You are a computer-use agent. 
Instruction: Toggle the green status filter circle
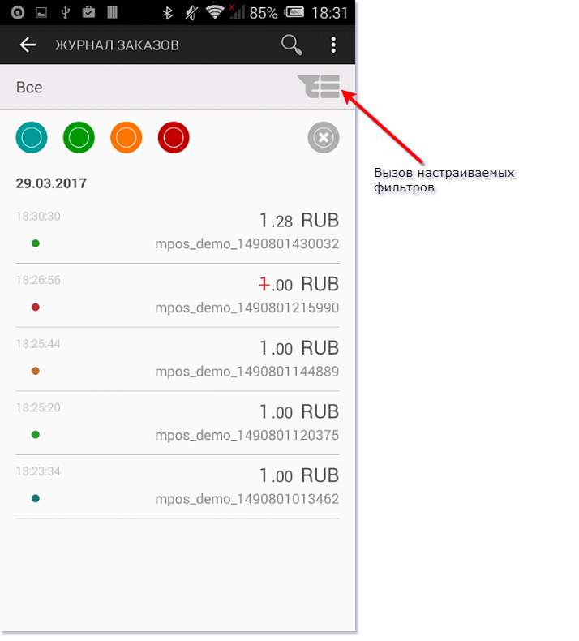(x=79, y=137)
